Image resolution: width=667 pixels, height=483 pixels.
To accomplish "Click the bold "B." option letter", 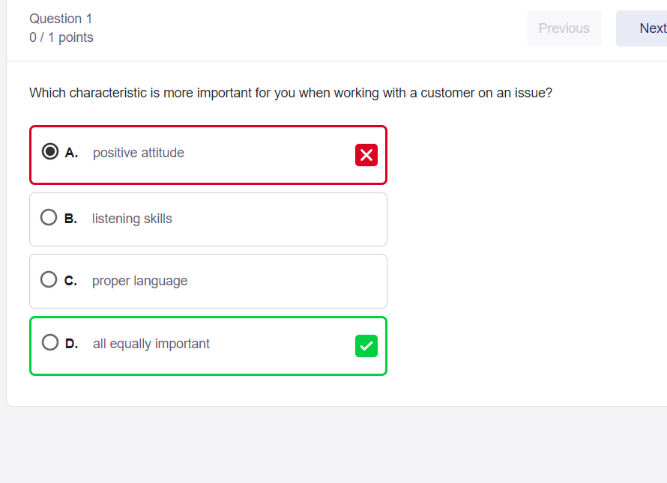I will [x=70, y=219].
